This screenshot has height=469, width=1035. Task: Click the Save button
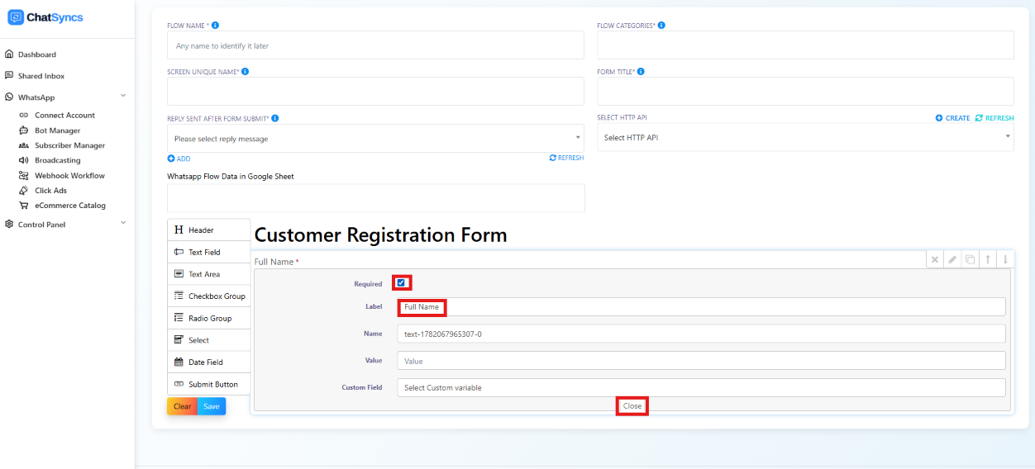pyautogui.click(x=212, y=406)
